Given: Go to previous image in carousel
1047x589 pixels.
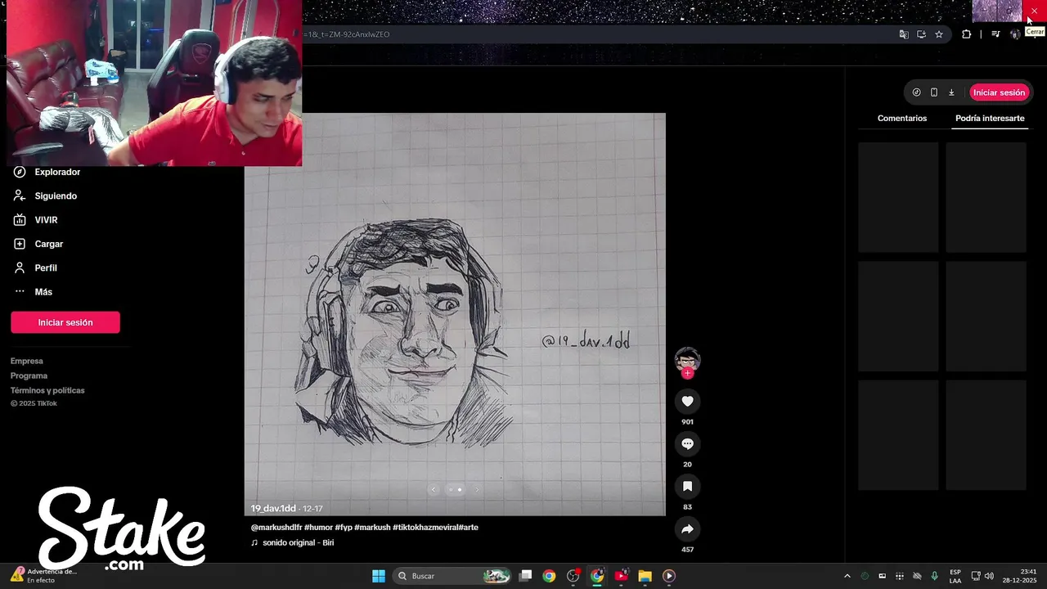Looking at the screenshot, I should pyautogui.click(x=434, y=489).
